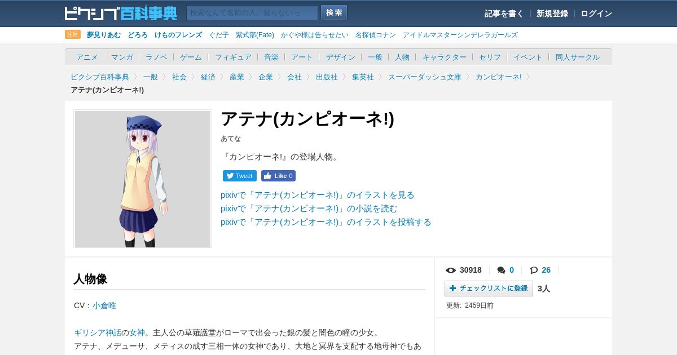Open pixiv link 小説を読む
Screen dimensions: 677x355
coord(309,208)
